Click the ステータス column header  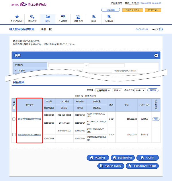144,105
